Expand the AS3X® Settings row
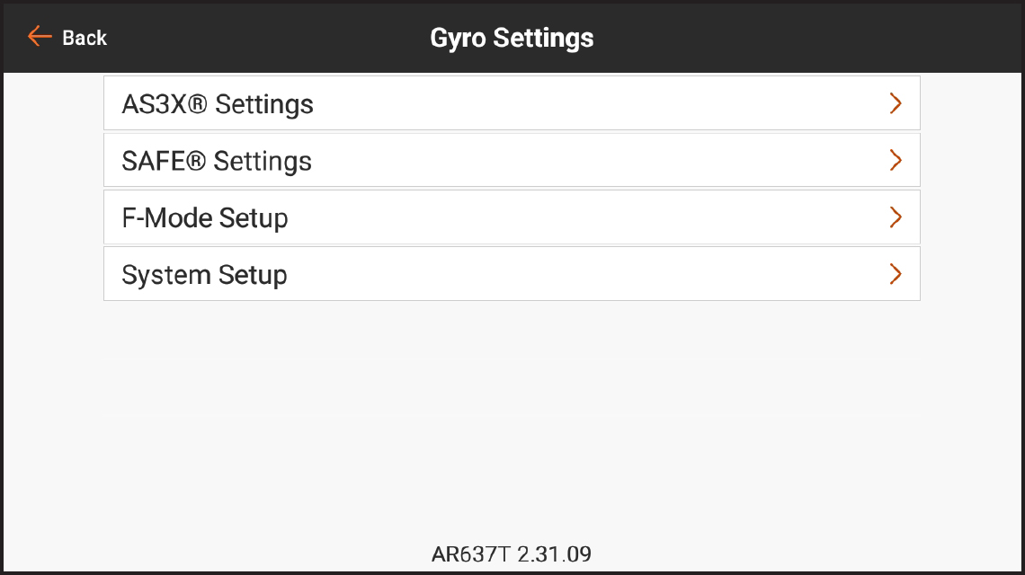This screenshot has width=1025, height=575. click(512, 103)
